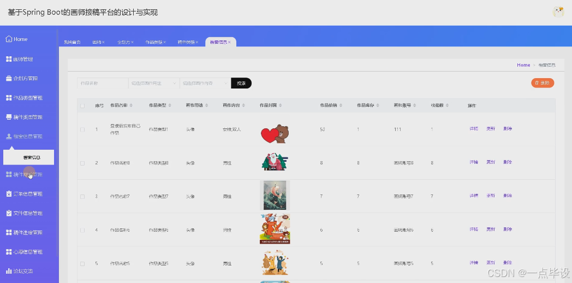Viewport: 572px width, 283px height.
Task: Tick the checkbox for row 2 作品名称8
Action: tap(82, 163)
